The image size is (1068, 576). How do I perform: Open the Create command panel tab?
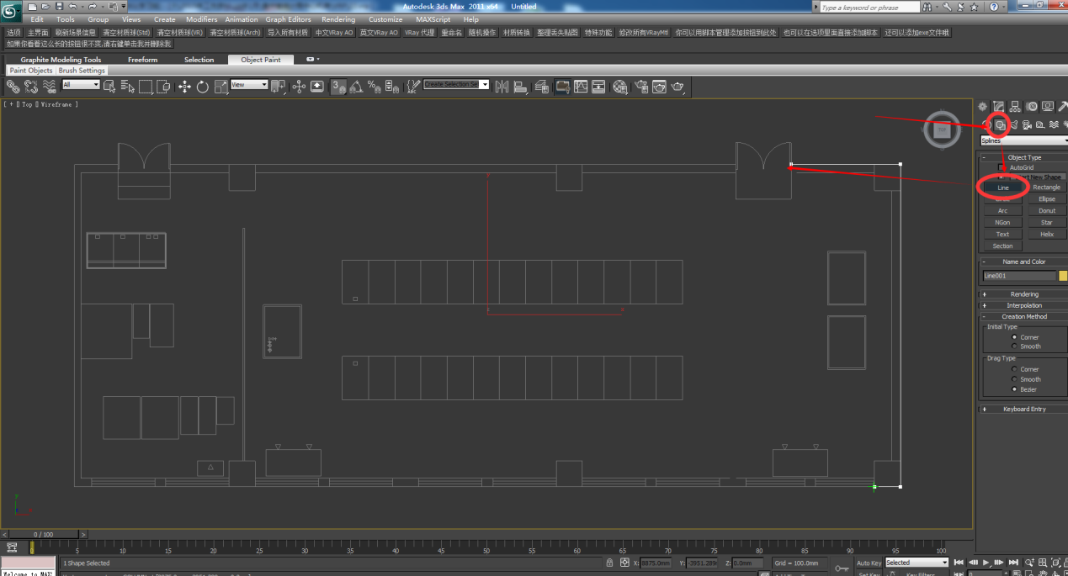(982, 107)
